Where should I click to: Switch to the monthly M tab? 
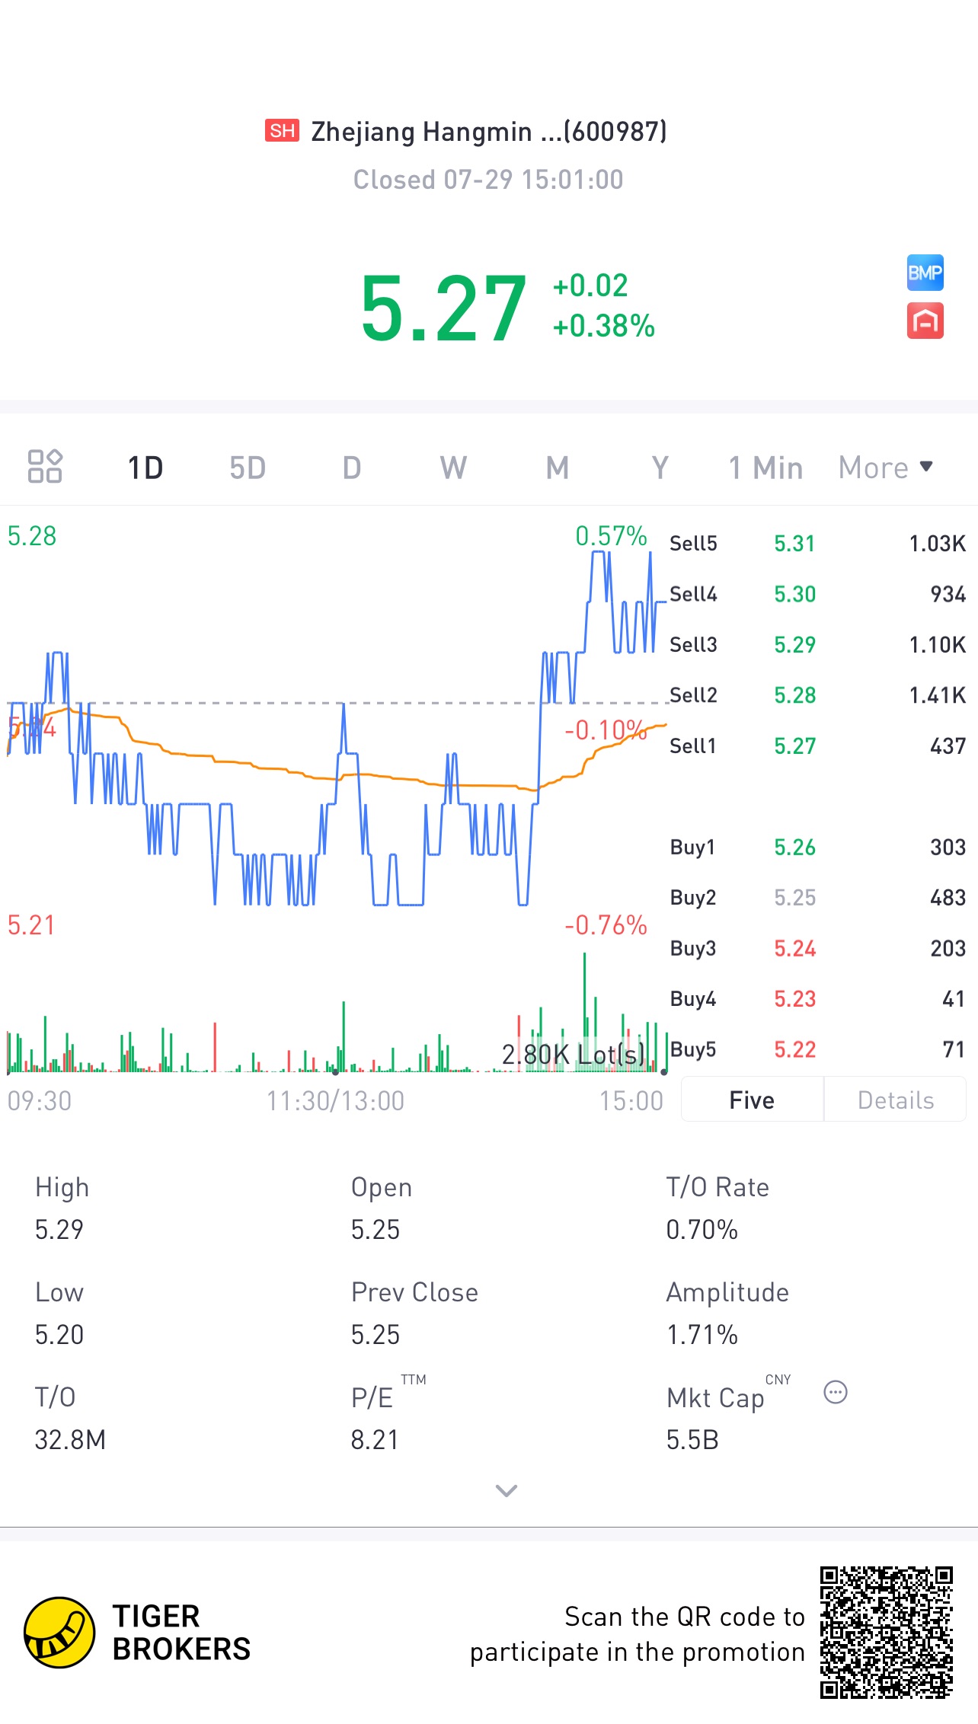558,468
